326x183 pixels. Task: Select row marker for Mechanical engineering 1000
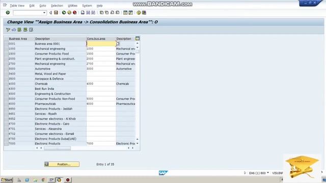(6, 49)
